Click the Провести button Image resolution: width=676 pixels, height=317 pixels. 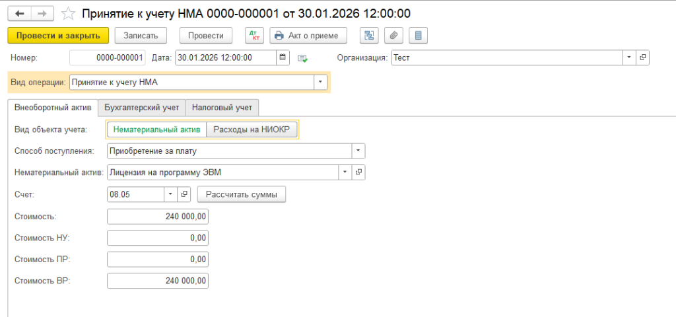[x=206, y=36]
